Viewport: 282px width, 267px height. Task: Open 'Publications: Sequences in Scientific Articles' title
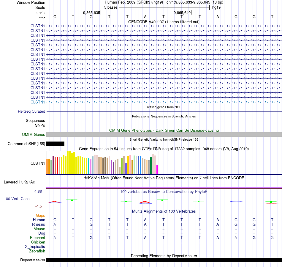164,116
